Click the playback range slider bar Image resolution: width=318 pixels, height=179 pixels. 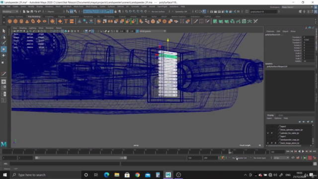pyautogui.click(x=80, y=158)
